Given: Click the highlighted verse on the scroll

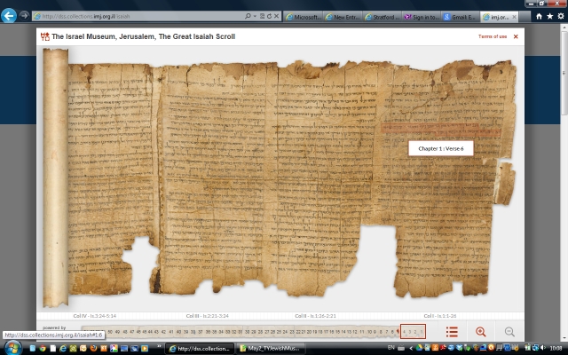Looking at the screenshot, I should click(441, 130).
